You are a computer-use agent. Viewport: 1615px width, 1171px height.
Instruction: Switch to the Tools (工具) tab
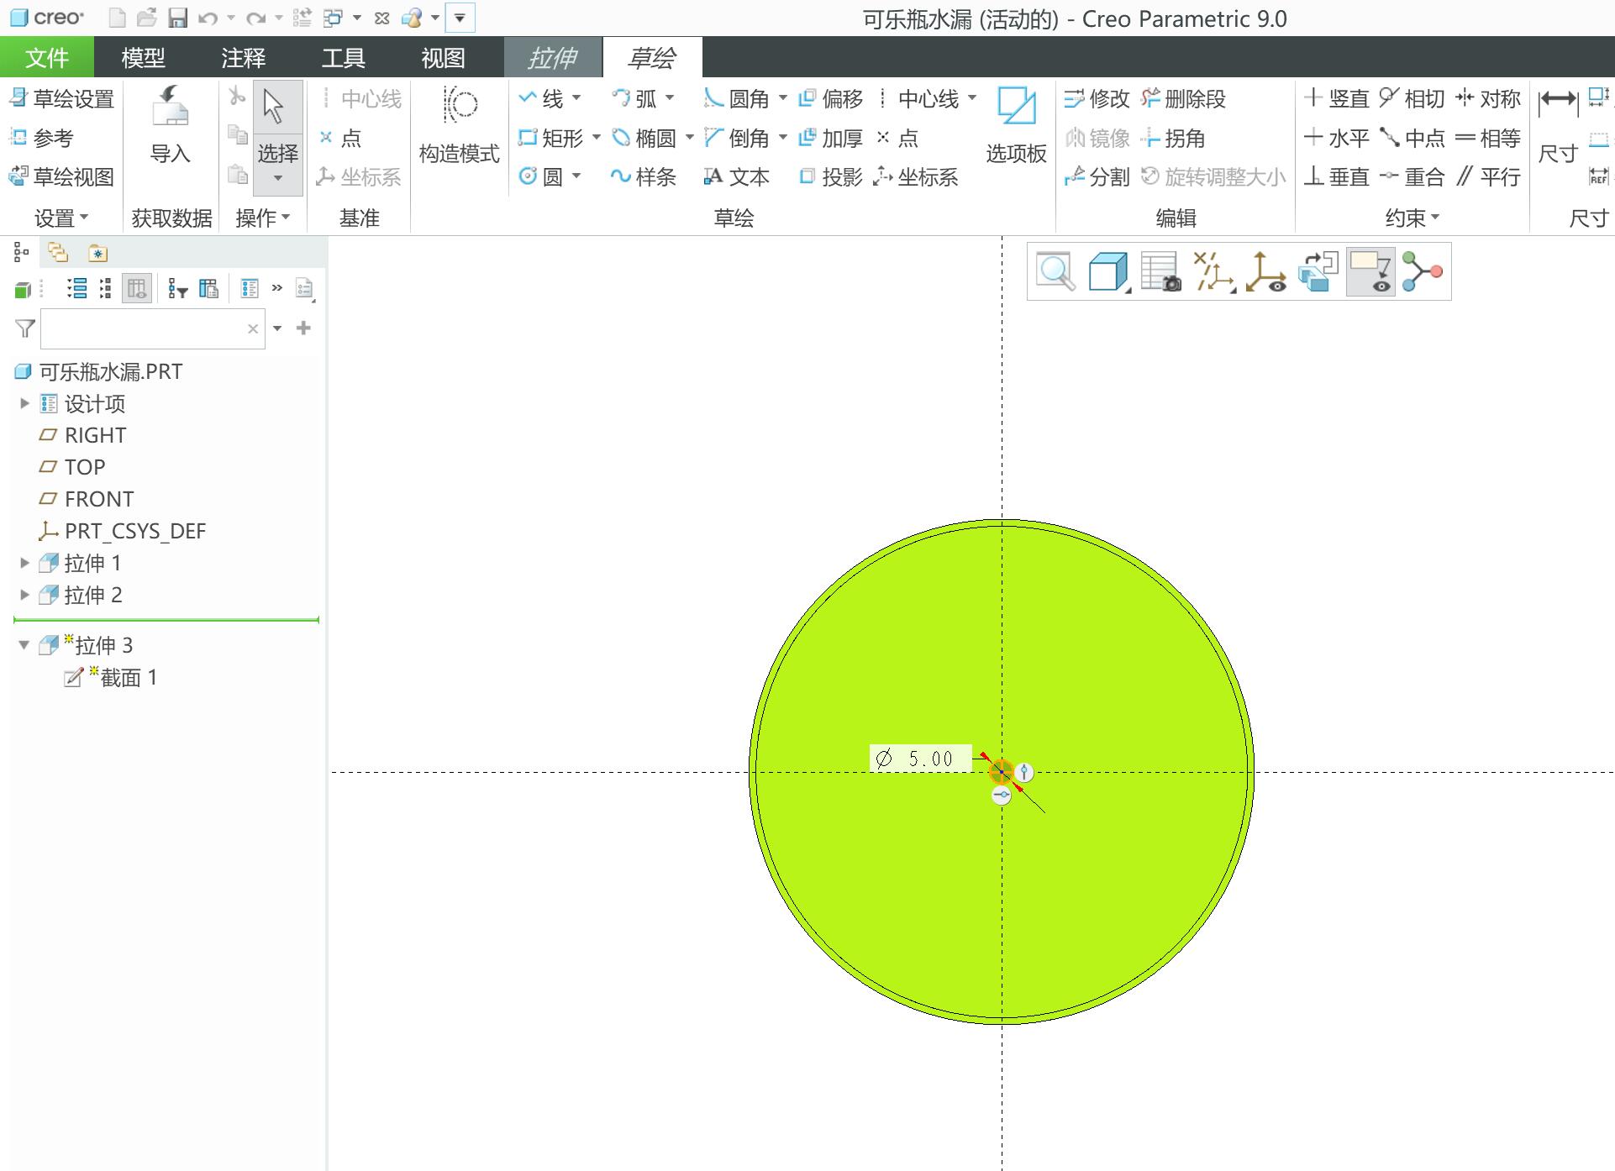tap(343, 58)
